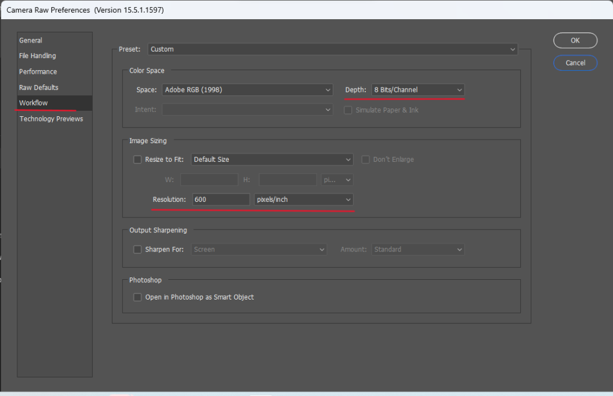613x396 pixels.
Task: Expand the pixels/inch resolution unit dropdown
Action: click(x=304, y=199)
